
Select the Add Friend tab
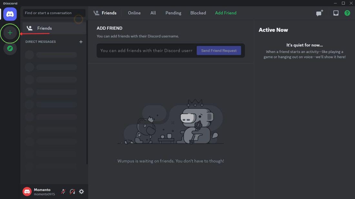[x=226, y=13]
